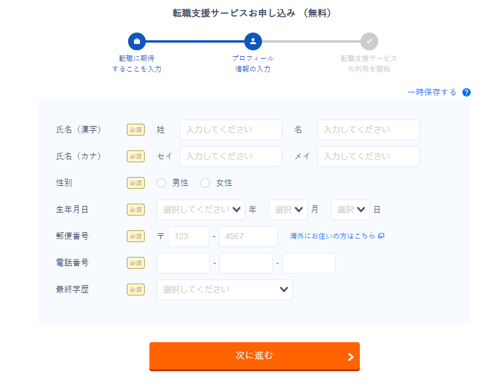Click the 一時保存する link

pyautogui.click(x=432, y=92)
